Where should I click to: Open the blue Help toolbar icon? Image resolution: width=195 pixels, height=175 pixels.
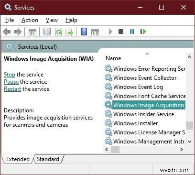tap(84, 32)
